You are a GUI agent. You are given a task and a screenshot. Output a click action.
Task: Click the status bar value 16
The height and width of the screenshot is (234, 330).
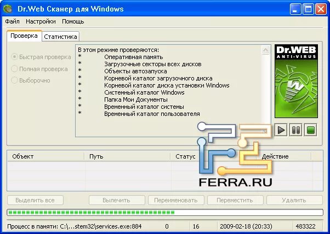[x=196, y=226]
